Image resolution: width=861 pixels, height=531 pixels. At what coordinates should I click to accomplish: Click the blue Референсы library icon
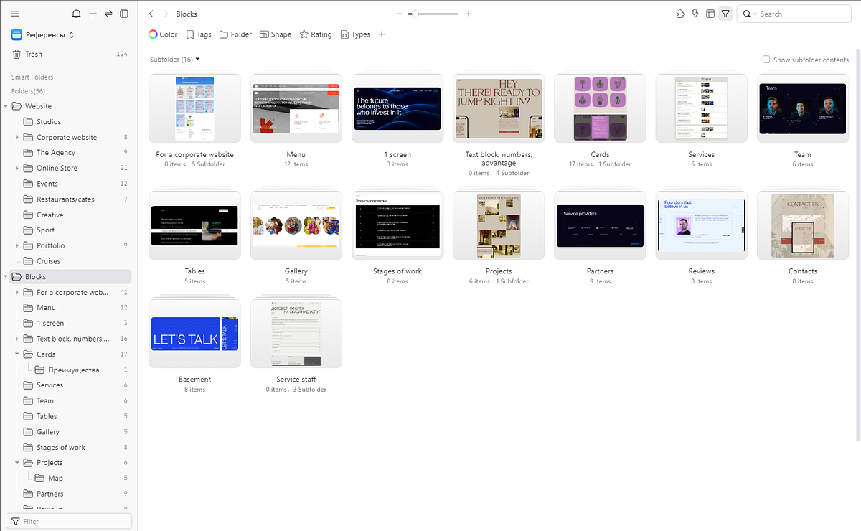tap(17, 34)
